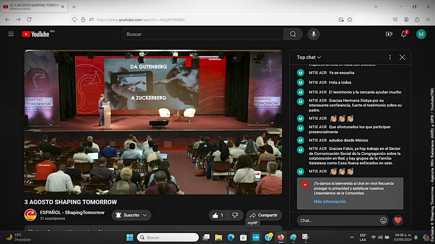Open File Explorer from the taskbar

(x=218, y=237)
